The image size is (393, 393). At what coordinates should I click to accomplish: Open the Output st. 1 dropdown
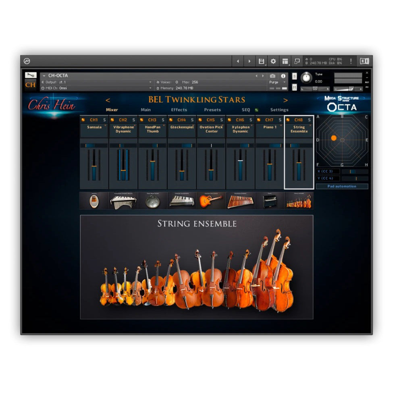pyautogui.click(x=96, y=82)
